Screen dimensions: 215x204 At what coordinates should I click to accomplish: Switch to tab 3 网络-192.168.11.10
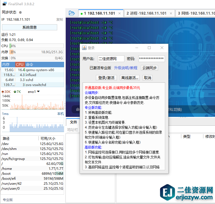tap(195, 13)
